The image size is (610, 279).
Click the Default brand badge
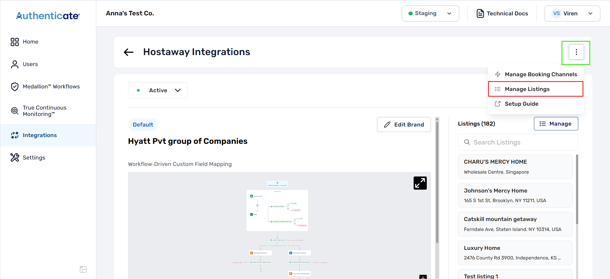point(143,125)
